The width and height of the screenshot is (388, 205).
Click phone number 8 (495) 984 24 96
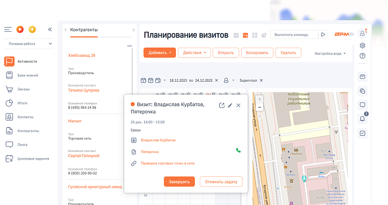pos(82,108)
